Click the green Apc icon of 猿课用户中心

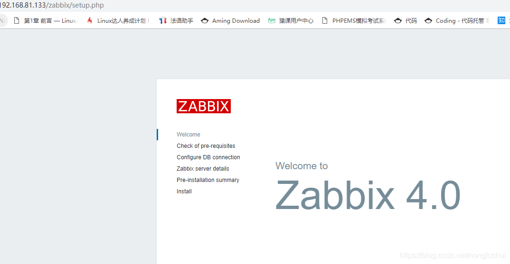[x=272, y=20]
